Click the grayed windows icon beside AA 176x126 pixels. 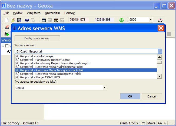[33, 20]
